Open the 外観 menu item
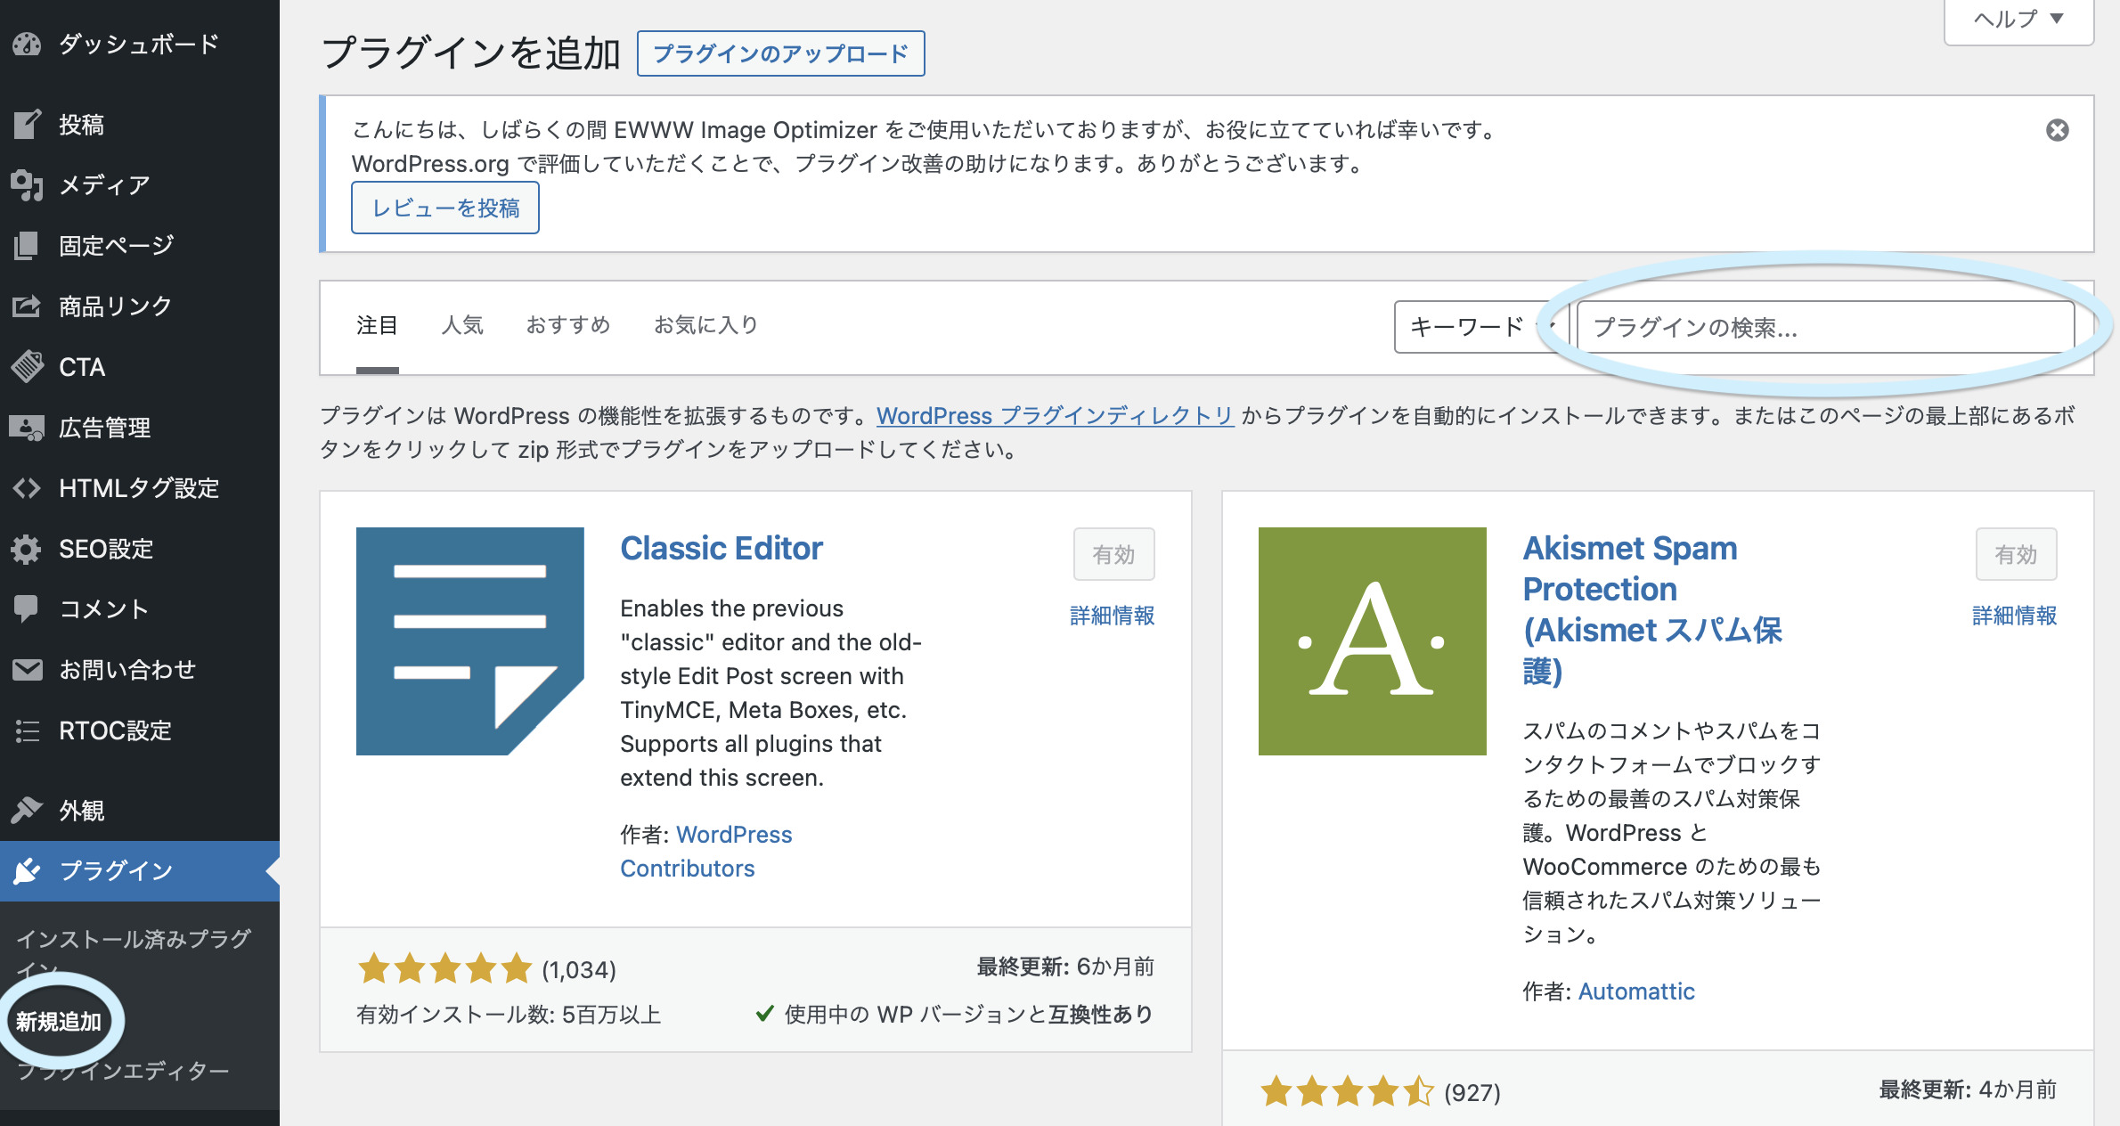Image resolution: width=2120 pixels, height=1126 pixels. point(140,810)
